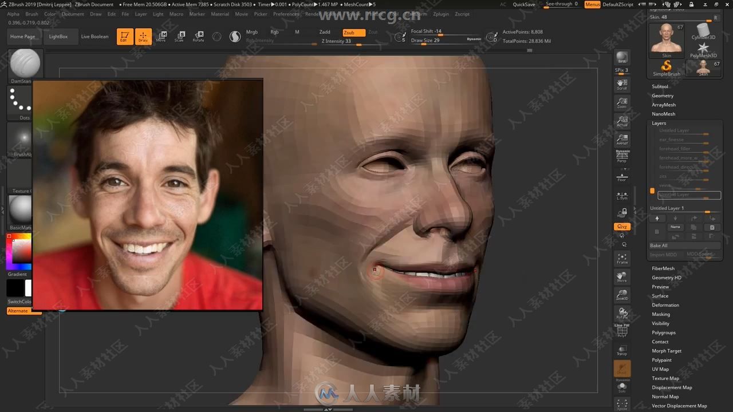Expand the Displacement Map section
Viewport: 733px width, 412px height.
point(672,387)
